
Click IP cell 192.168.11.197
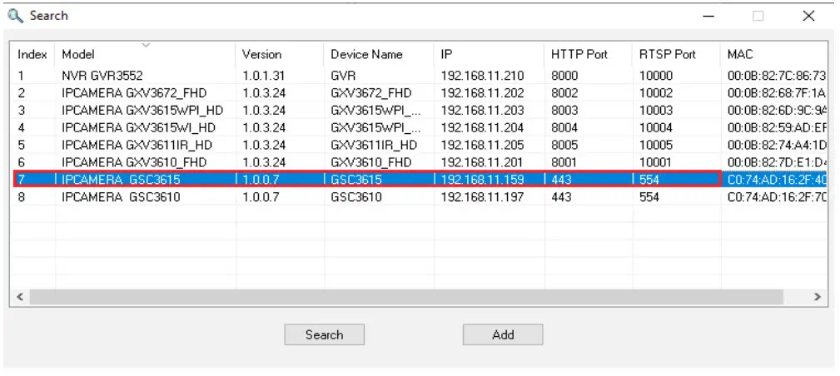pyautogui.click(x=482, y=196)
